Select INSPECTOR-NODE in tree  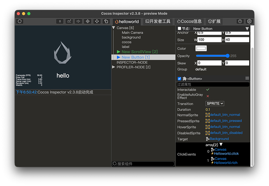132,63
